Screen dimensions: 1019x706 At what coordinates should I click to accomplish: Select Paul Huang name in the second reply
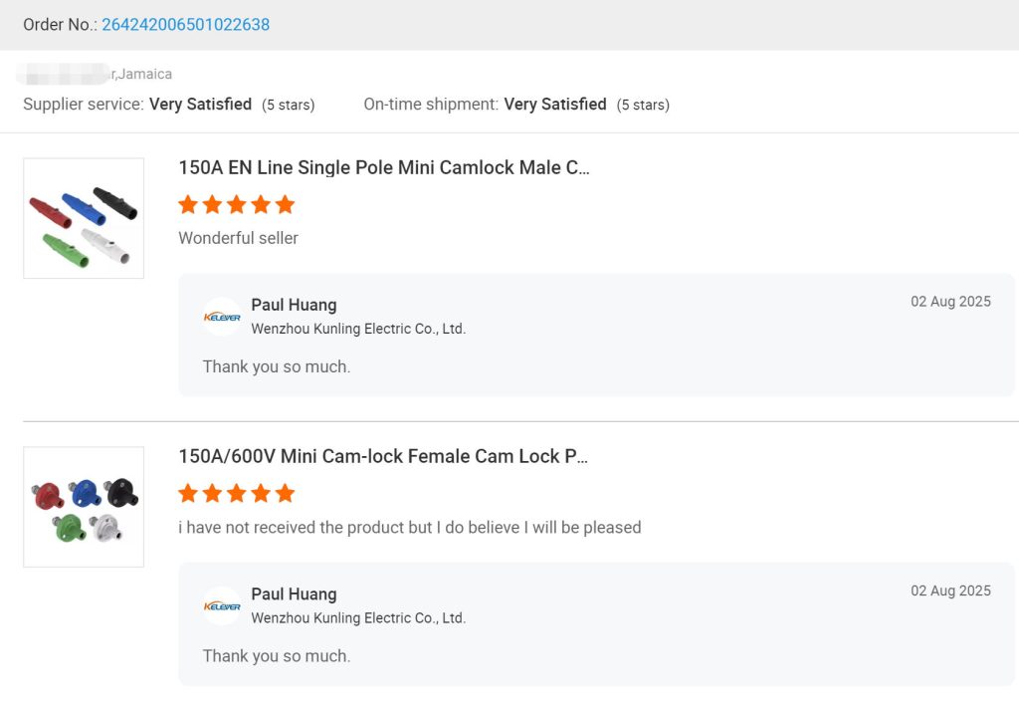pos(294,594)
